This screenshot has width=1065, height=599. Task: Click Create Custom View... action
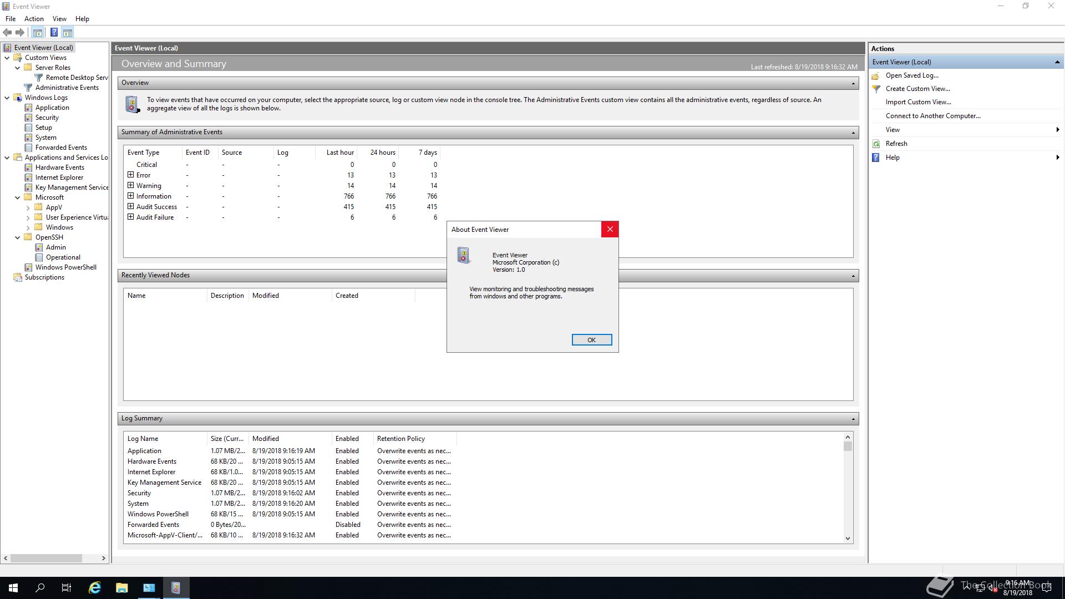[x=917, y=89]
